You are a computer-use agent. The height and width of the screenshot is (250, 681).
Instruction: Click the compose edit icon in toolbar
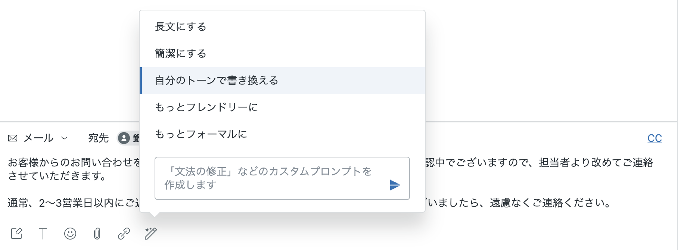(x=16, y=234)
